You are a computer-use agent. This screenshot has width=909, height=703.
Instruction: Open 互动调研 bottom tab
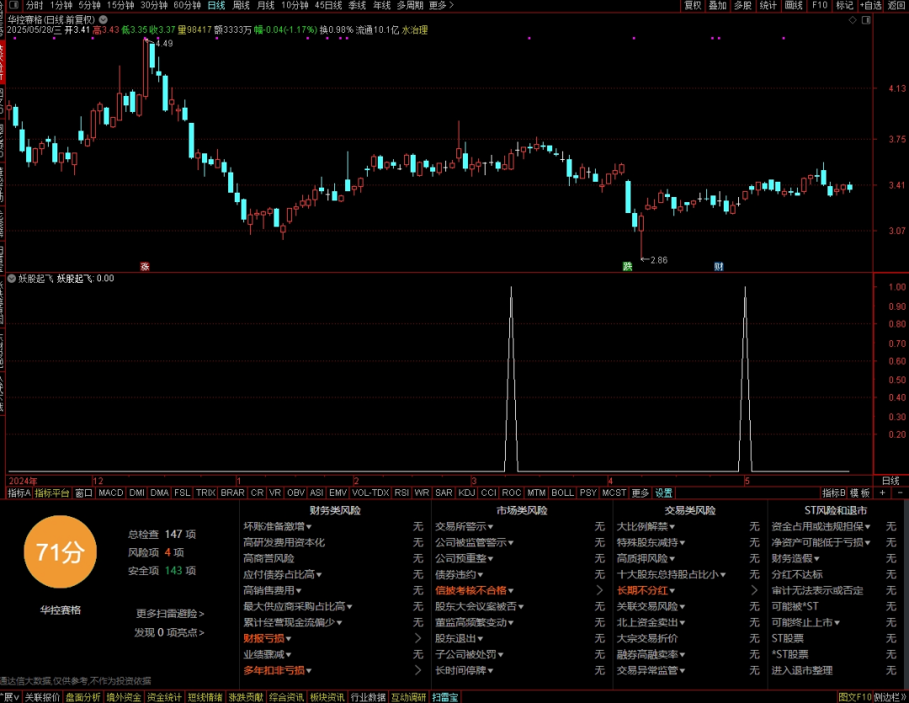click(x=409, y=696)
